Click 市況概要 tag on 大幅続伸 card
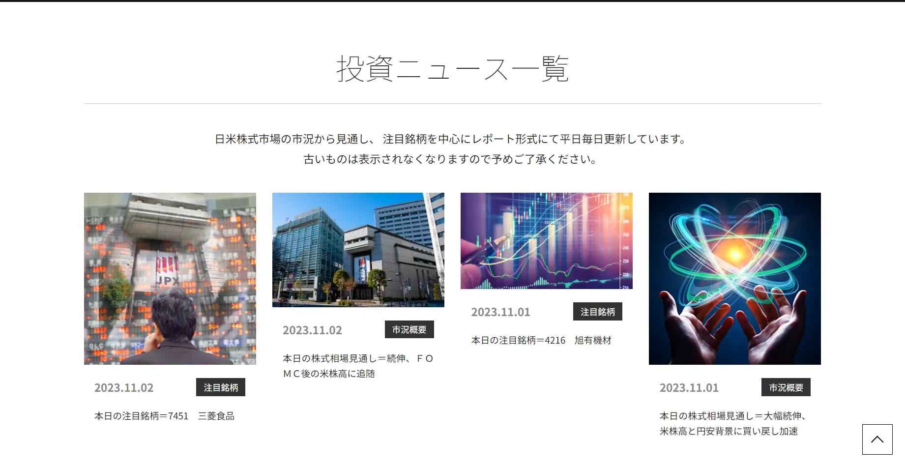 click(786, 387)
